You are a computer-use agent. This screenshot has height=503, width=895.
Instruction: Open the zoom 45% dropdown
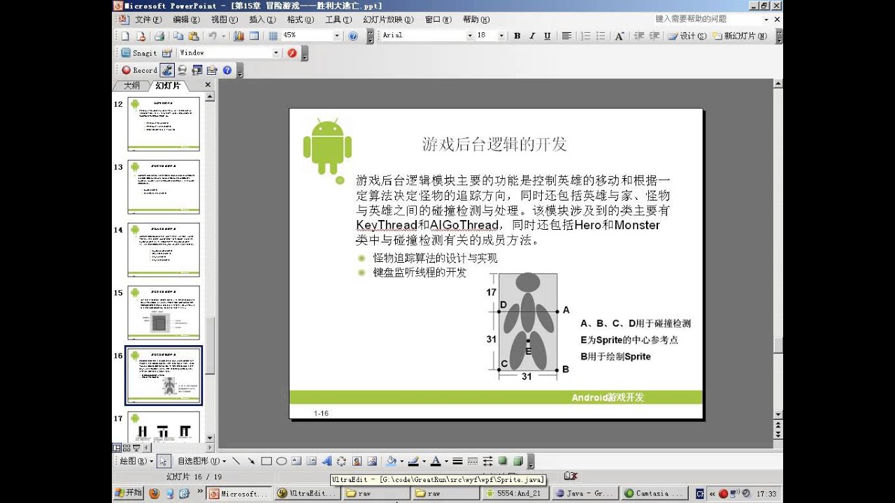click(x=337, y=36)
